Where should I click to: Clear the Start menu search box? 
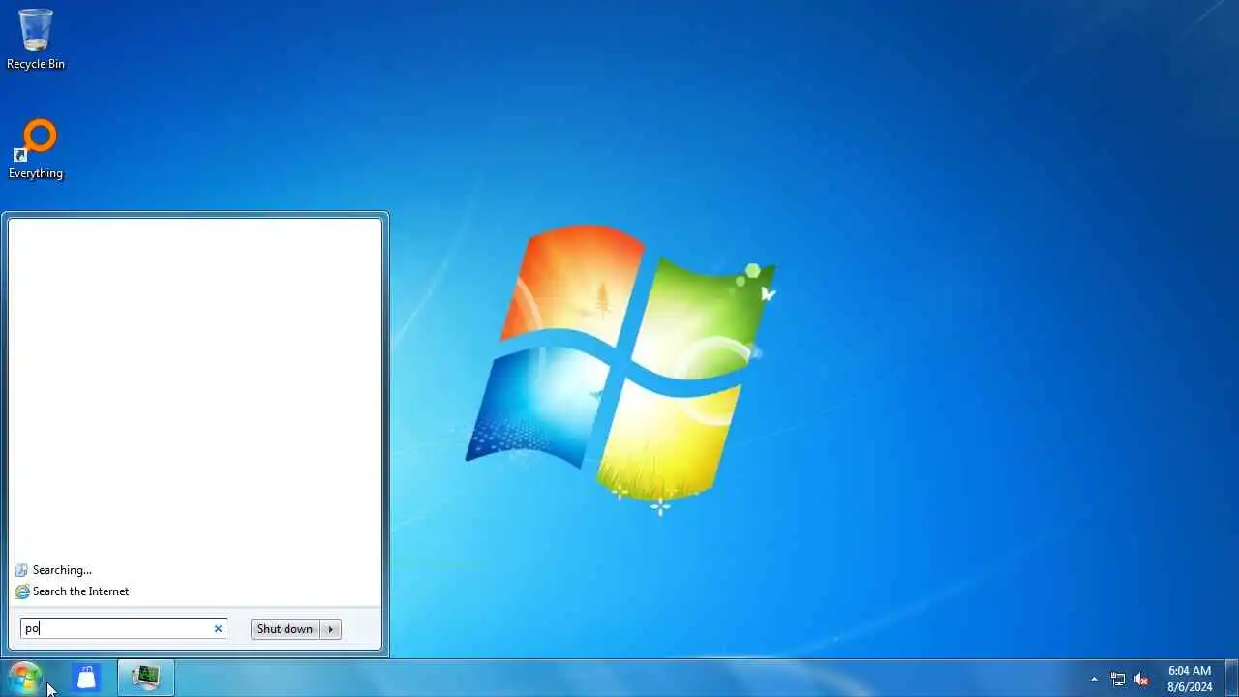[x=218, y=629]
